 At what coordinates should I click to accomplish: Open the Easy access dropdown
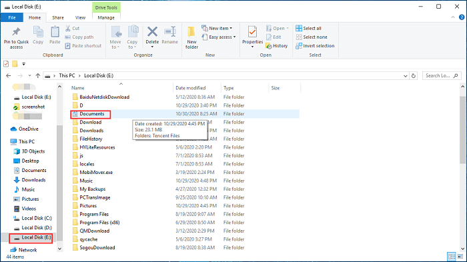(x=219, y=37)
